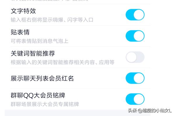Tap the 群聊QQ大会员铭牌 title
175x116 pixels.
coord(38,95)
